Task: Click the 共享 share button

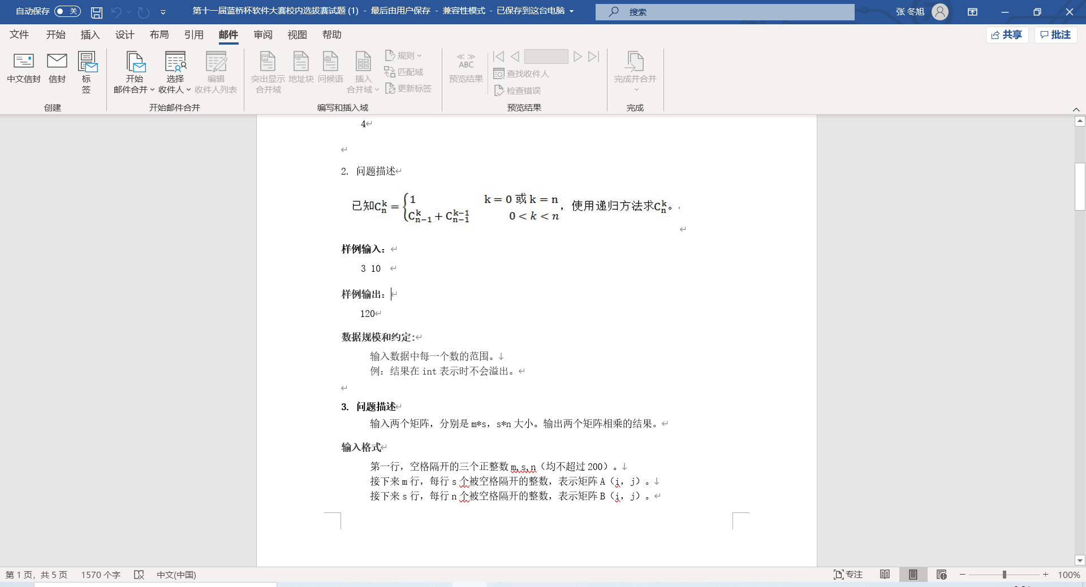Action: click(1007, 35)
